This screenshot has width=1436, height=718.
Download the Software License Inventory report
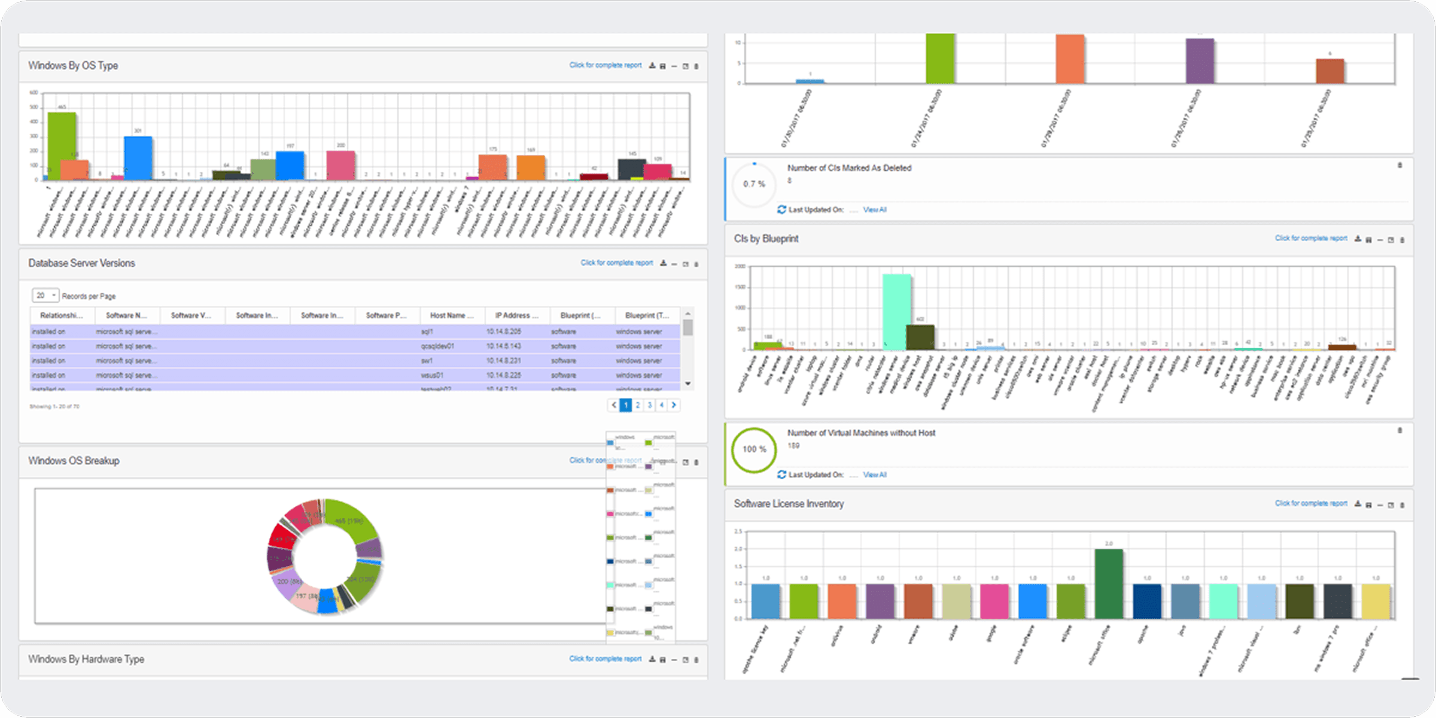(1358, 504)
